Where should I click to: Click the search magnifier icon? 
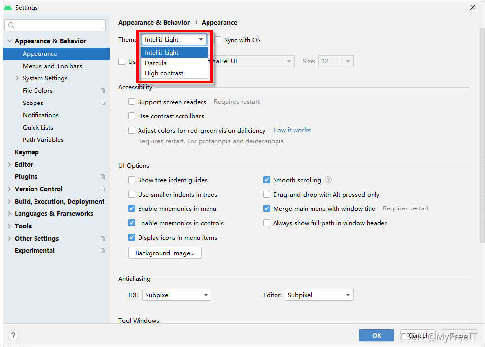11,25
